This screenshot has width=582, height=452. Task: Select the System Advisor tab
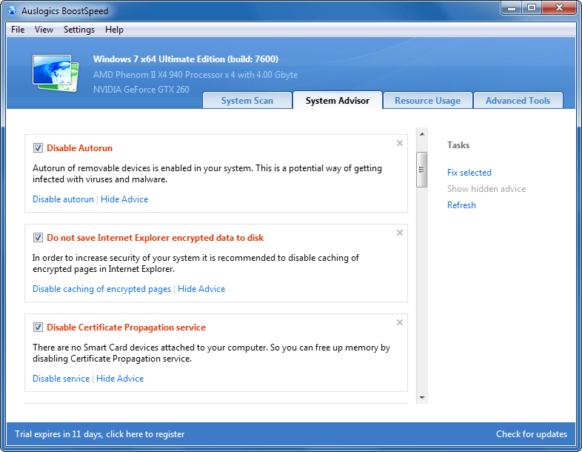point(338,100)
